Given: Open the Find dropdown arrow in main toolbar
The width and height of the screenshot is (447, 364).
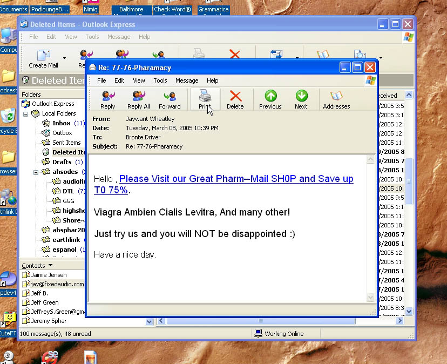Looking at the screenshot, I should pos(381,58).
